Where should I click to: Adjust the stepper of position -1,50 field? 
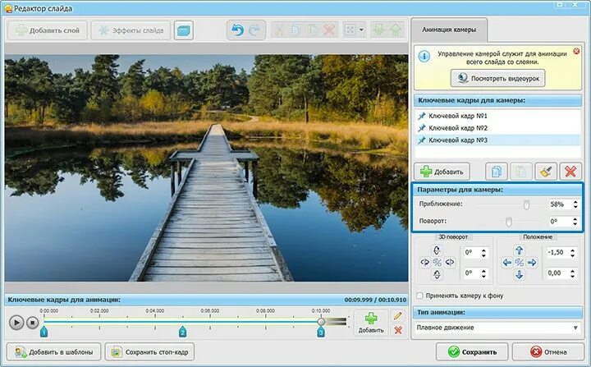[573, 252]
